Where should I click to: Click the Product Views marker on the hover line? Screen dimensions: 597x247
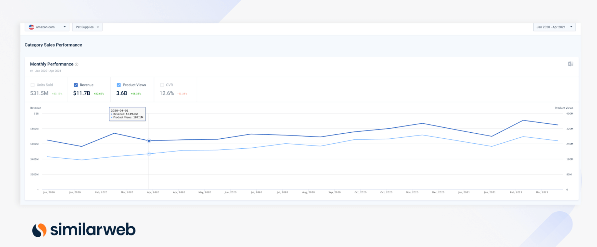pyautogui.click(x=149, y=154)
